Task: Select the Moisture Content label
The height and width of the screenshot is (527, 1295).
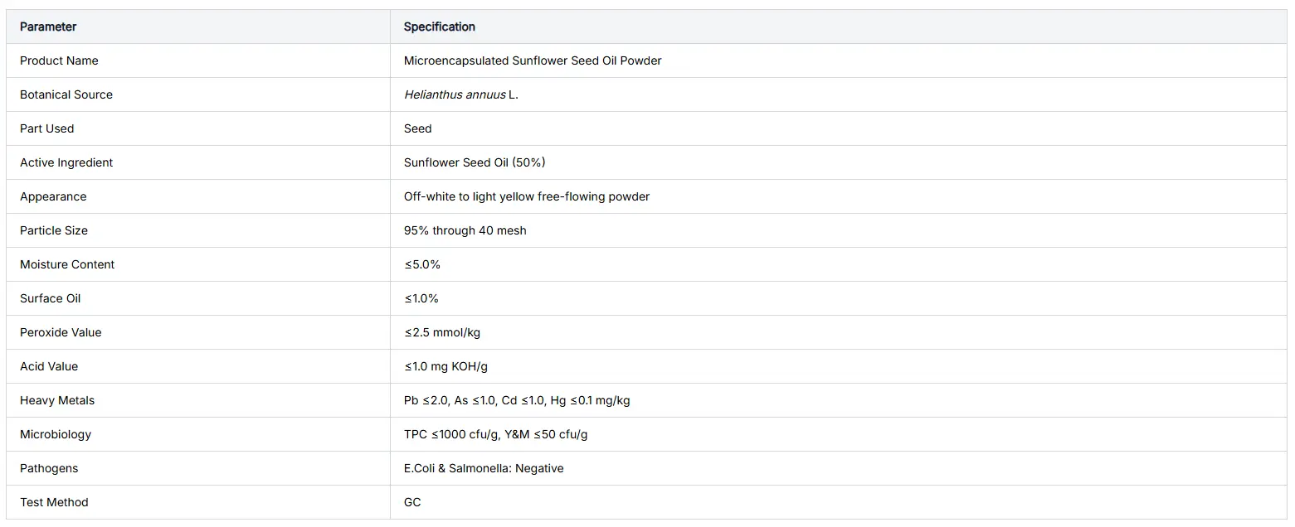Action: click(x=67, y=264)
